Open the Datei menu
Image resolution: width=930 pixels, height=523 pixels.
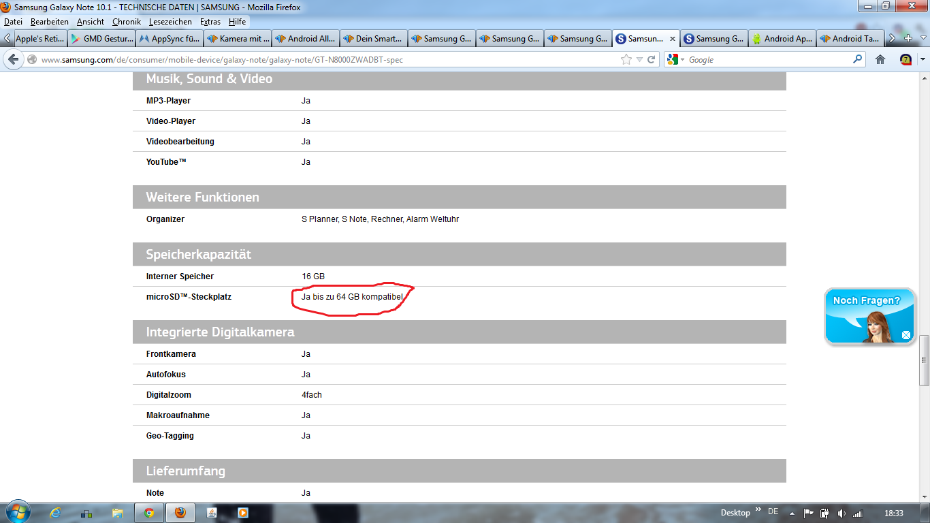click(13, 22)
